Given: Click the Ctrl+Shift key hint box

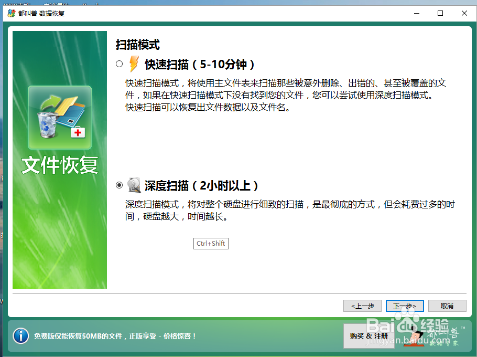Looking at the screenshot, I should (x=211, y=243).
